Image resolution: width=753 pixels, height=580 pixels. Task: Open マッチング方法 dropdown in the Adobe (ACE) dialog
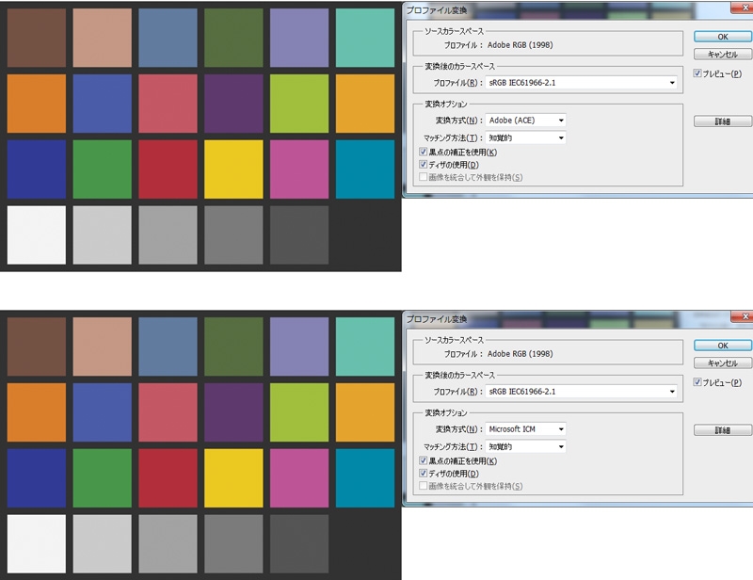(526, 137)
